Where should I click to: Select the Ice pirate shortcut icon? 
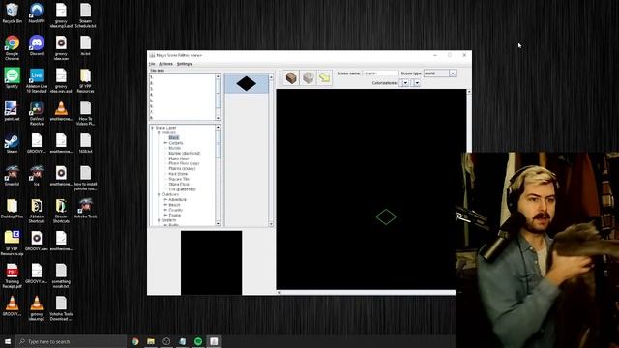click(37, 176)
